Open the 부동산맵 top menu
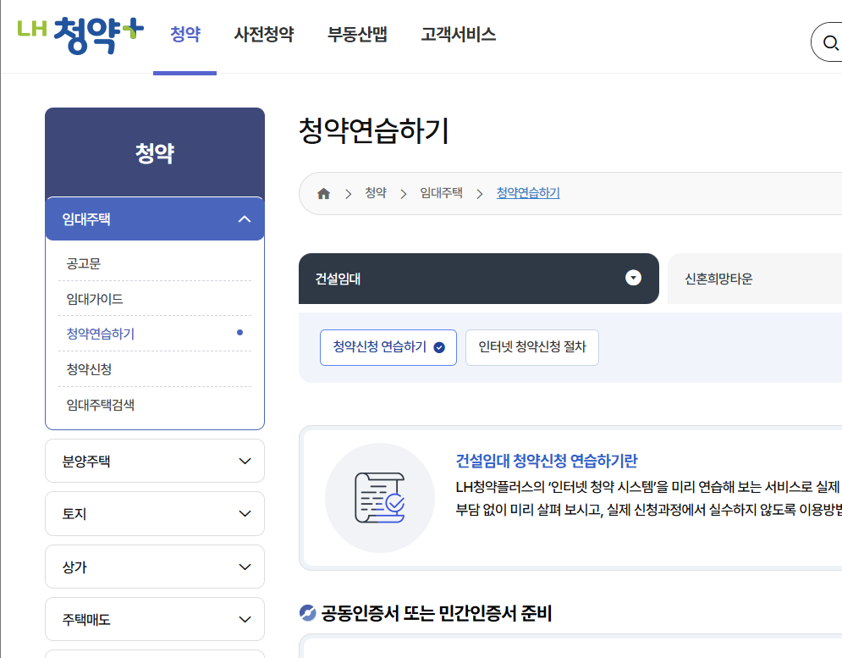The height and width of the screenshot is (658, 842). coord(357,35)
